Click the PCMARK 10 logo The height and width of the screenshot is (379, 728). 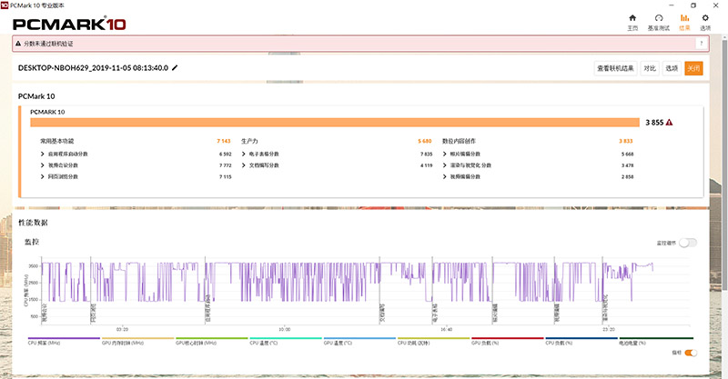pos(70,24)
